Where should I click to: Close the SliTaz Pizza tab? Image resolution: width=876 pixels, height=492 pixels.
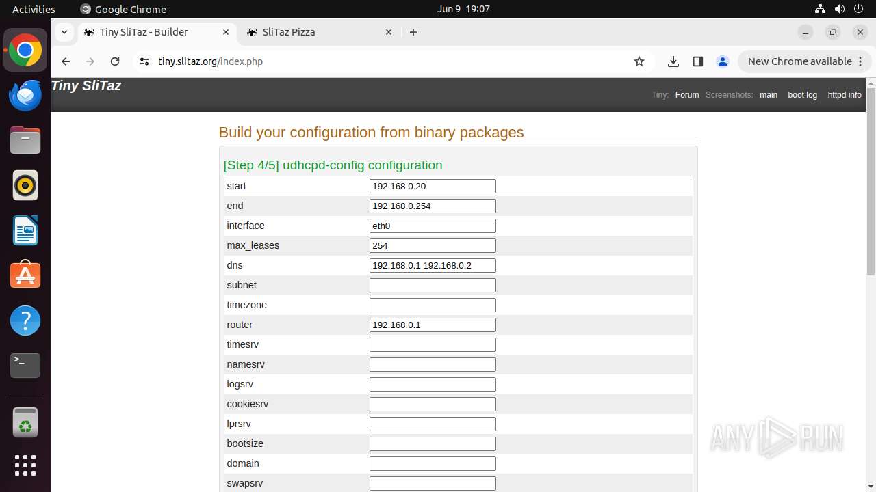389,32
